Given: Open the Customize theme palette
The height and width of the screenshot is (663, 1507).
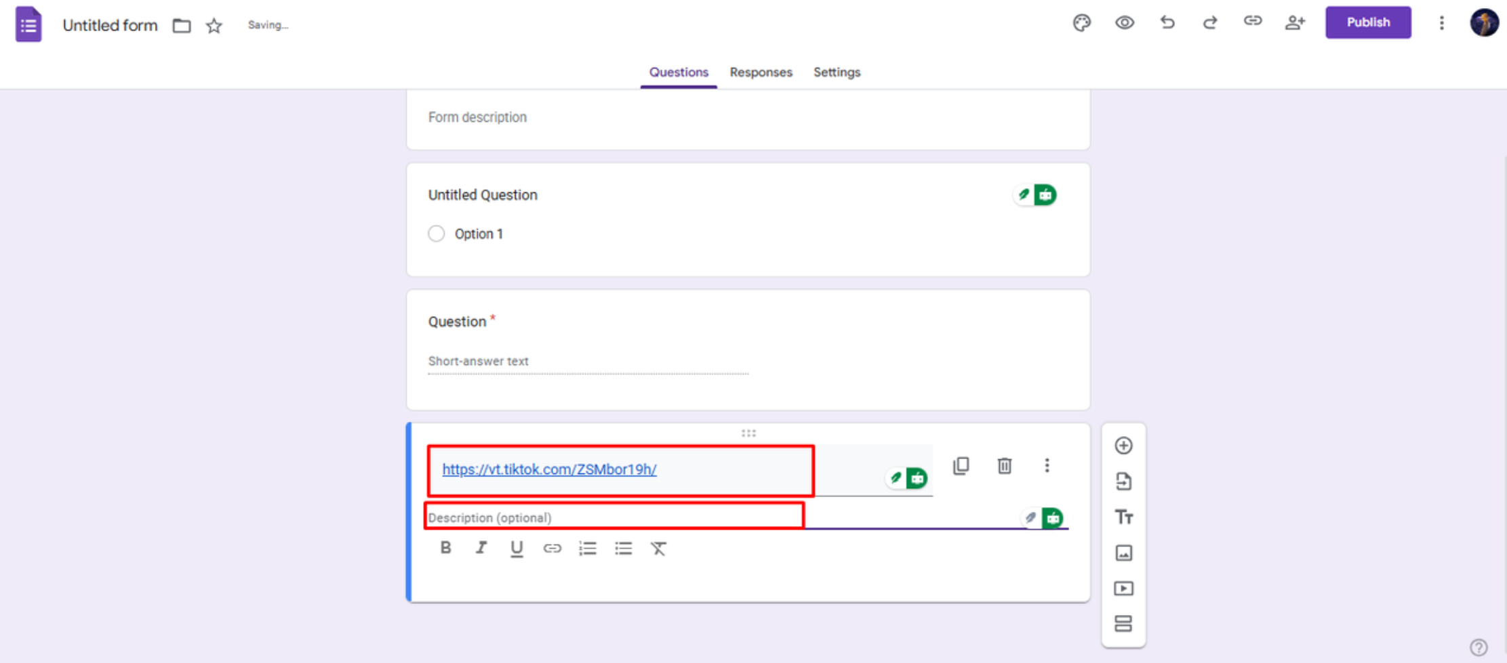Looking at the screenshot, I should click(1082, 22).
